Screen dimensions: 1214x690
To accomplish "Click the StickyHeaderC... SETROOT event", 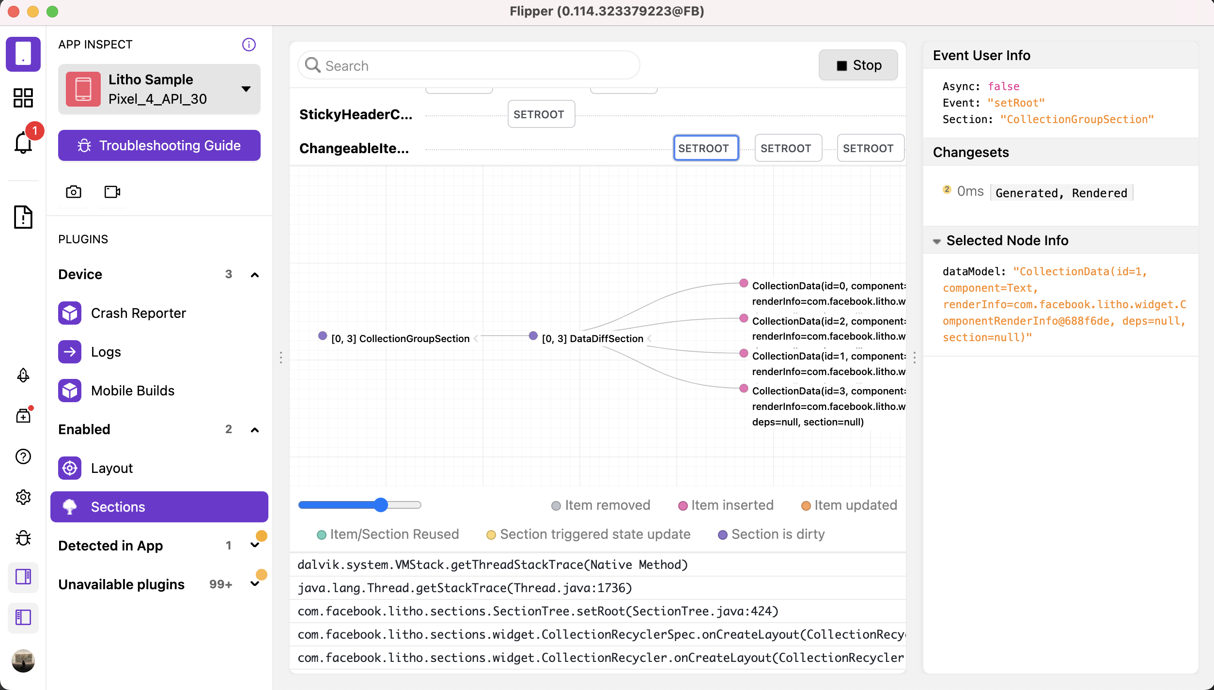I will click(541, 114).
